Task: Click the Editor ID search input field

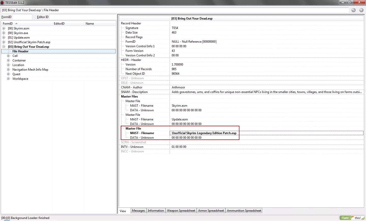Action: pyautogui.click(x=82, y=17)
